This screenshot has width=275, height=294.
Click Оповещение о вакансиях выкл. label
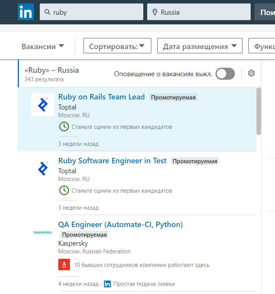(x=163, y=74)
